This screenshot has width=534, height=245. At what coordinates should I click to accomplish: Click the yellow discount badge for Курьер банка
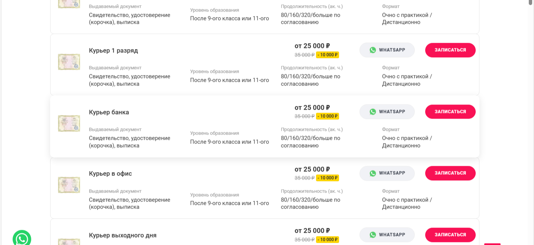tap(328, 116)
